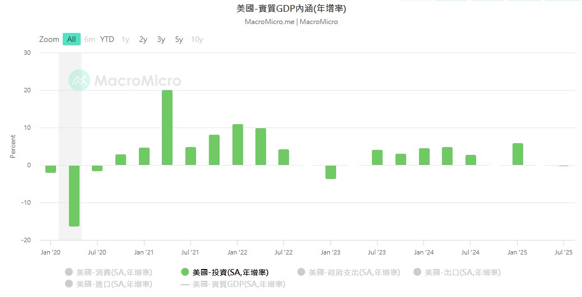582x297 pixels.
Task: Click the gray circle beside 美國-出口 legend
Action: (417, 272)
